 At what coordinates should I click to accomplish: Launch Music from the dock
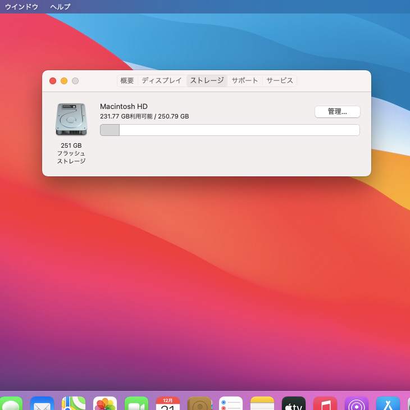325,404
